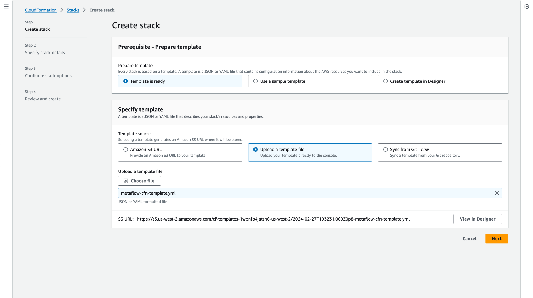Navigate to Stacks via breadcrumb
The height and width of the screenshot is (298, 533).
[x=73, y=10]
